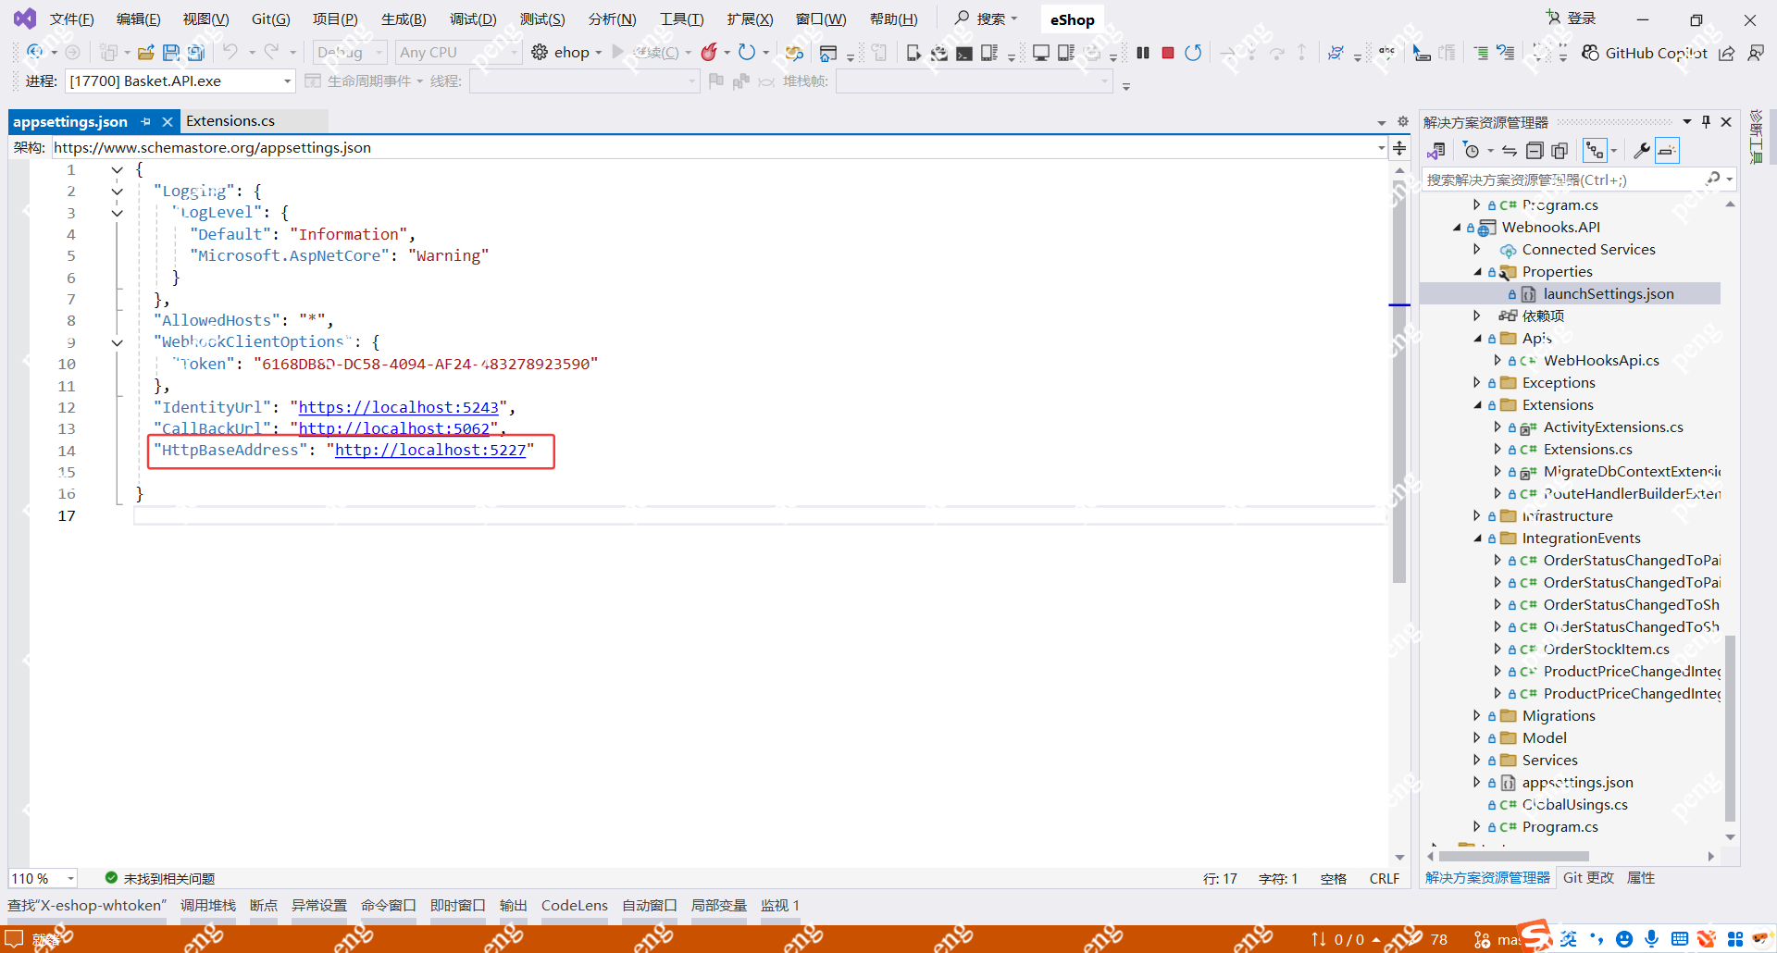
Task: Toggle pin on appsettings.json tab
Action: 145,122
